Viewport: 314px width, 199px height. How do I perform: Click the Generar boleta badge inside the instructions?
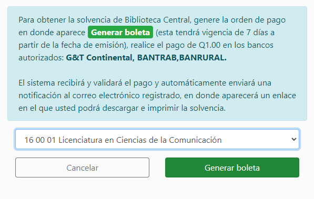[120, 32]
